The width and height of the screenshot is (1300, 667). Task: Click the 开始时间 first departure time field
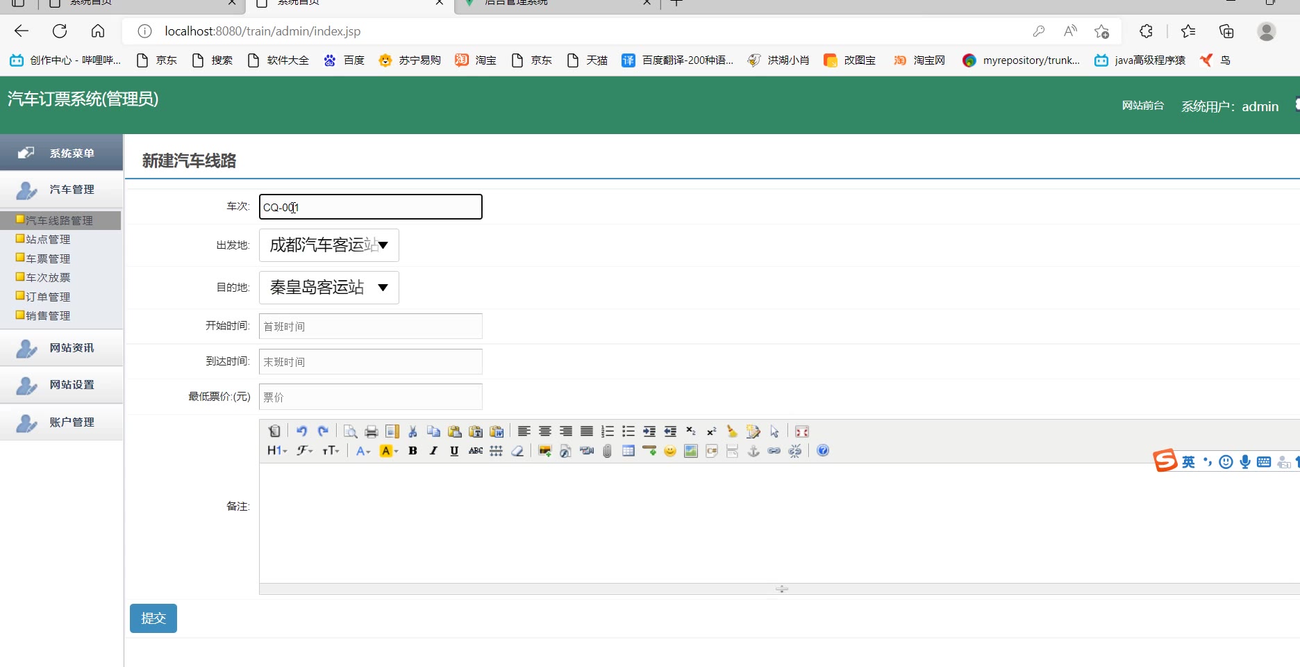pos(371,327)
